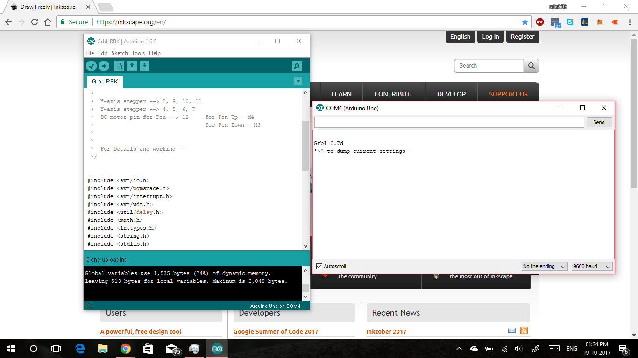Open the Action Center notifications icon
Viewport: 638px width, 358px height.
click(x=624, y=349)
